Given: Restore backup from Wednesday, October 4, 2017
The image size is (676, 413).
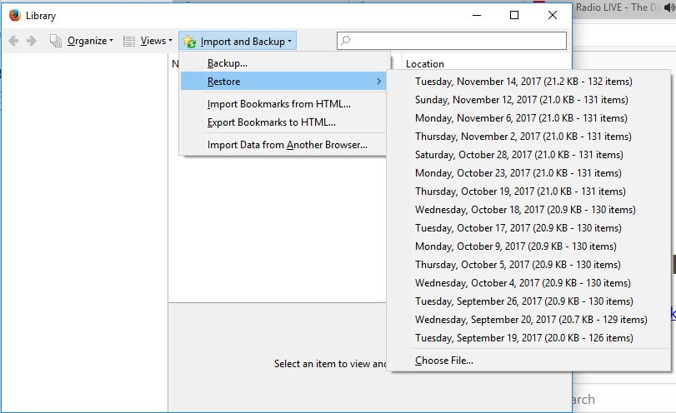Looking at the screenshot, I should point(529,283).
